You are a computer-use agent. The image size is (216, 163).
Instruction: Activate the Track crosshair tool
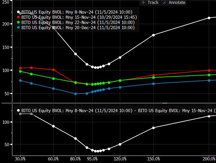[150, 3]
